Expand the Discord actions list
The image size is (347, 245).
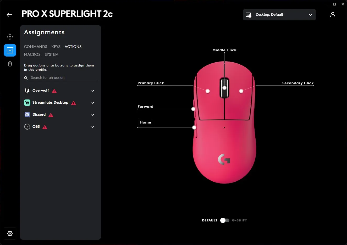pos(92,115)
